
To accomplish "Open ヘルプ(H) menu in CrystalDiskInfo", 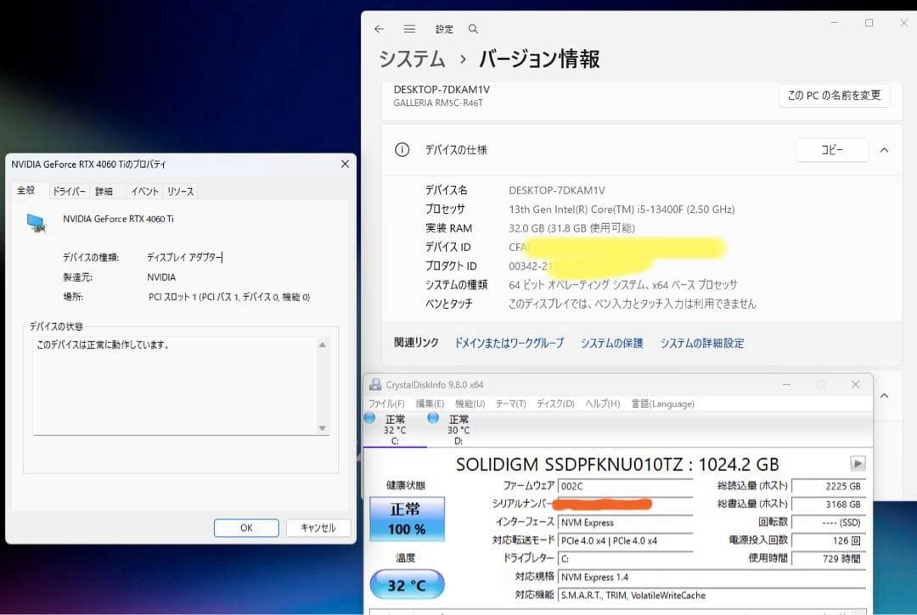I will click(602, 404).
